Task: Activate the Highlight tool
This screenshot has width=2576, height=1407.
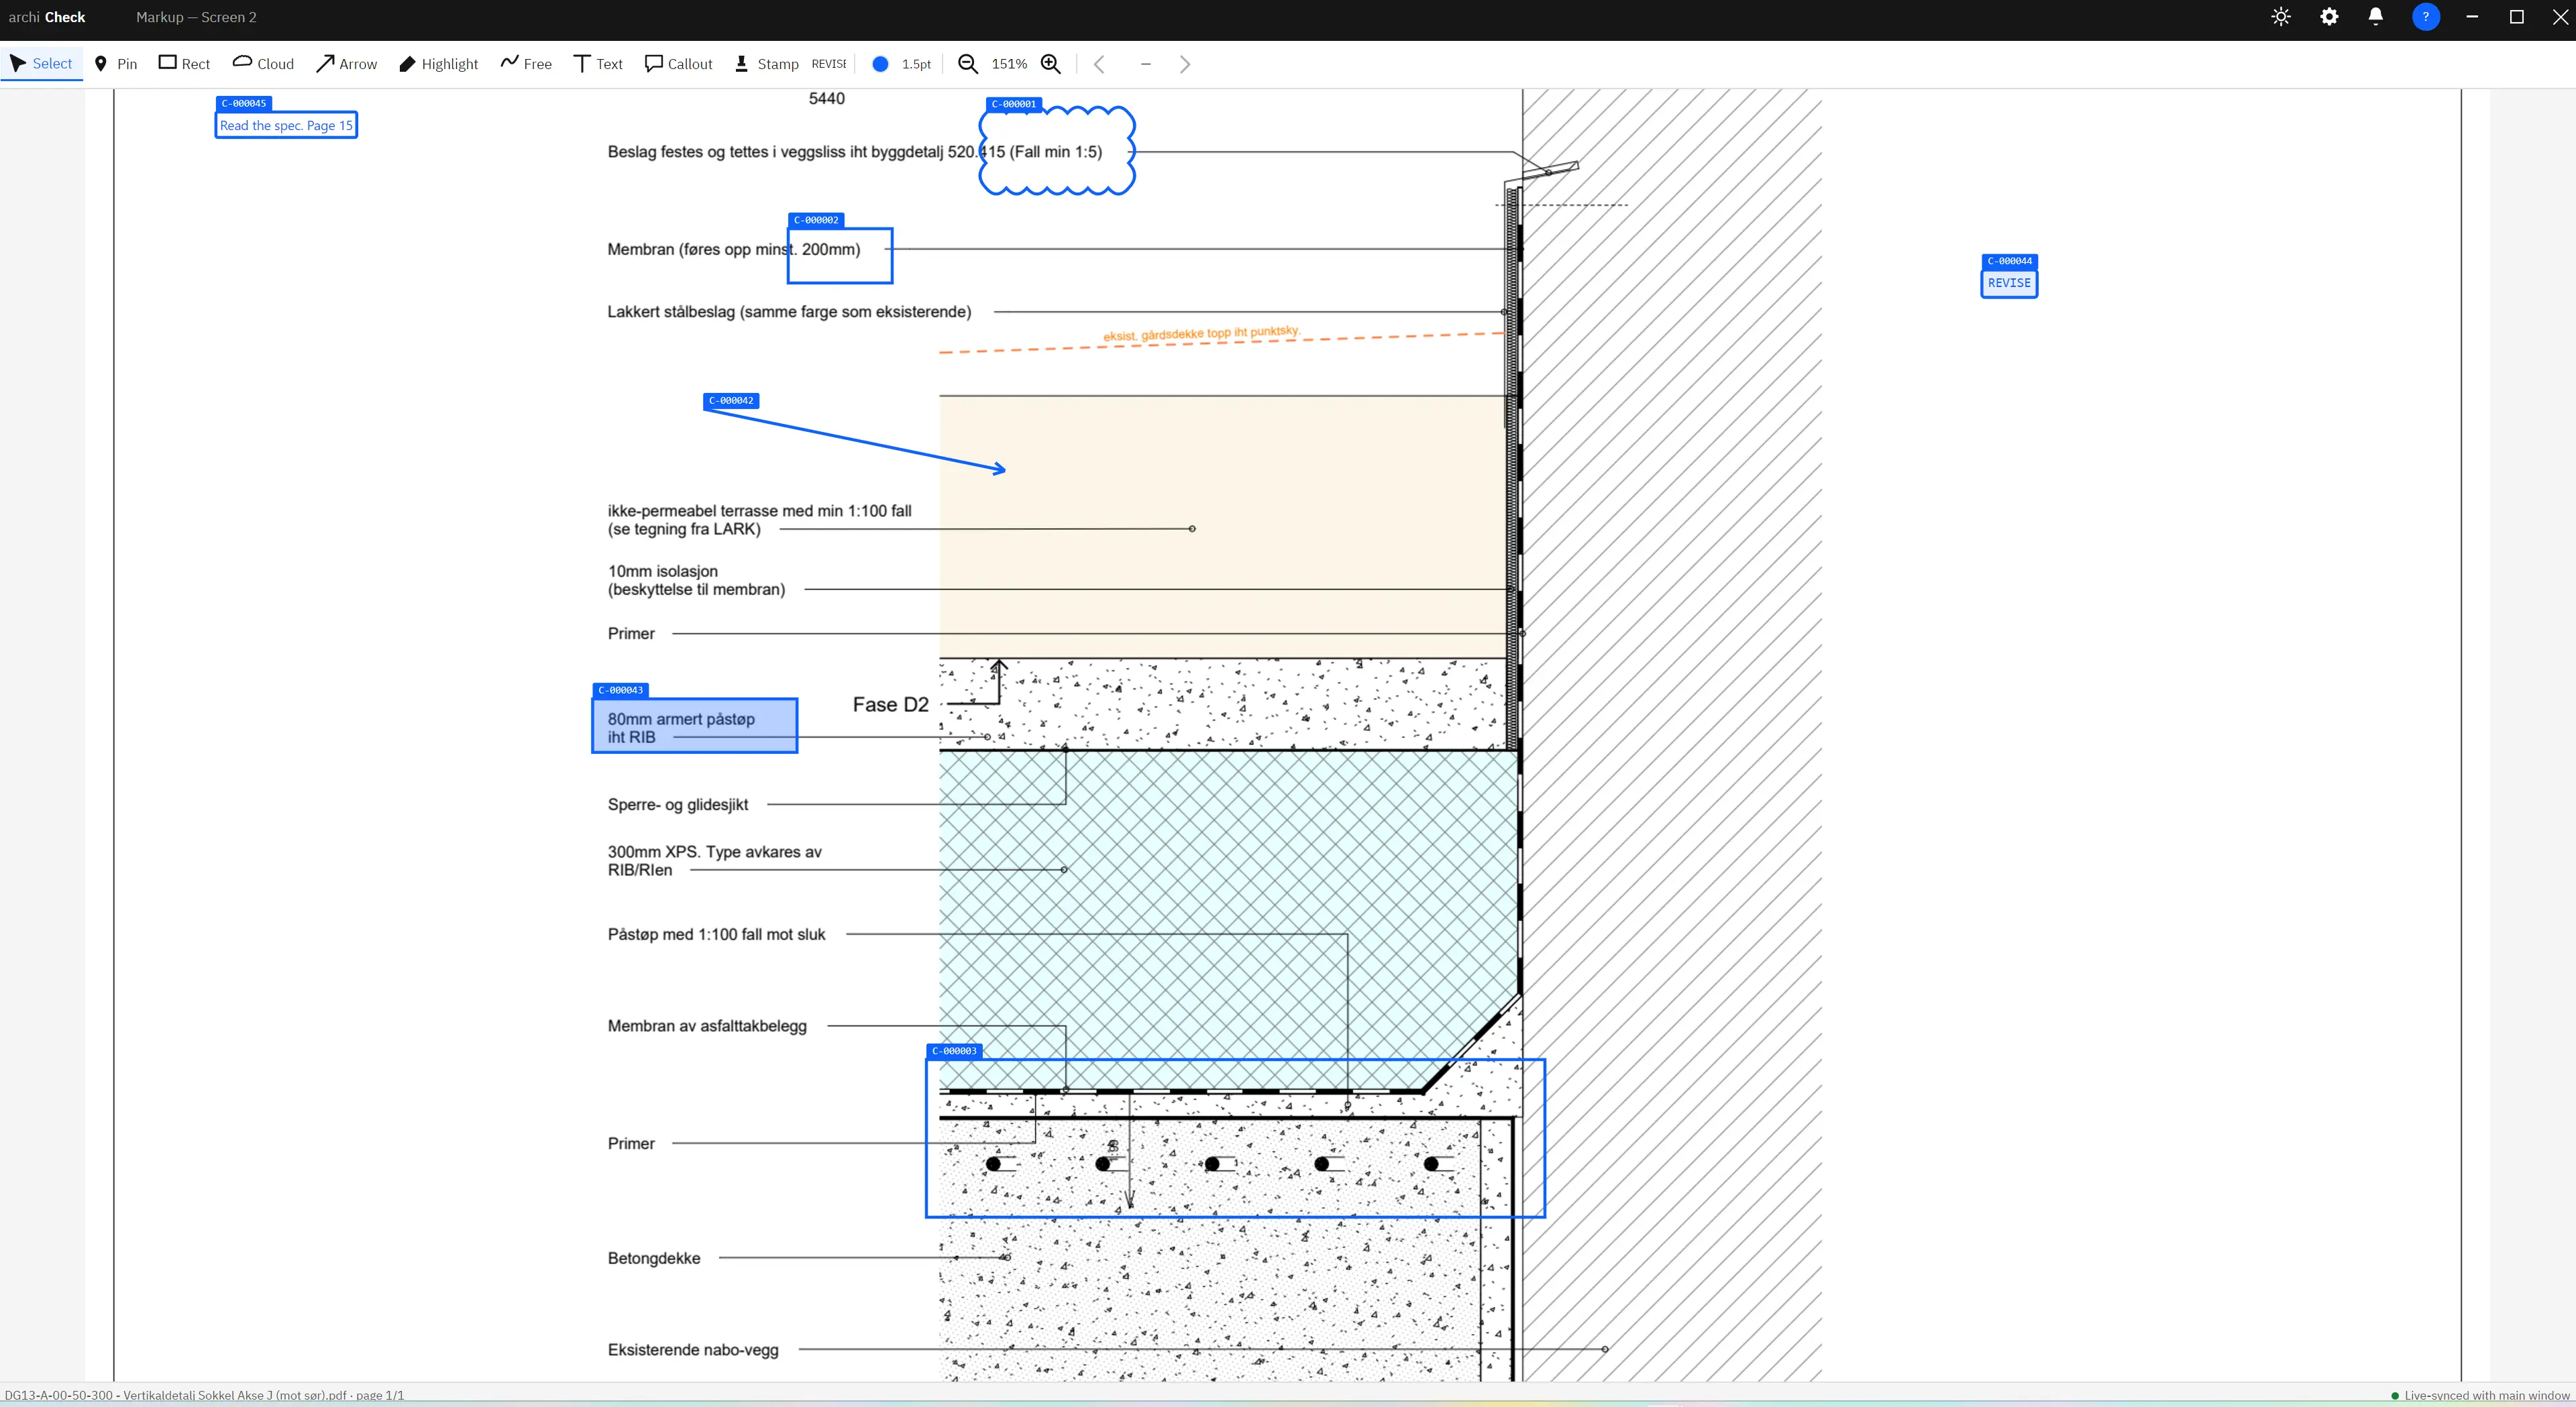Action: click(439, 64)
